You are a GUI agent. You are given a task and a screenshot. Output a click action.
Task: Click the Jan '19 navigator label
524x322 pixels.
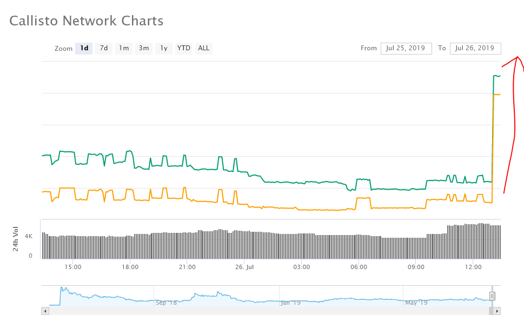[290, 303]
